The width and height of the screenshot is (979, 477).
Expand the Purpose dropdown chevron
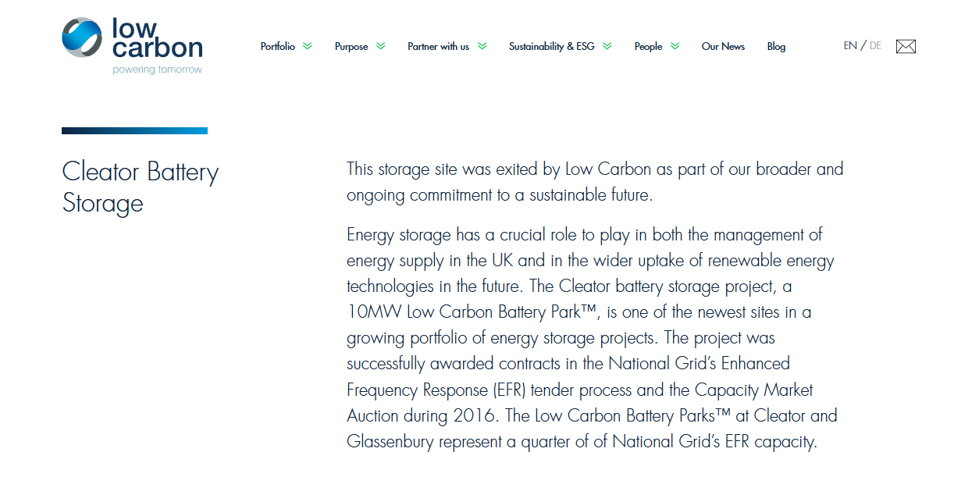click(x=381, y=45)
